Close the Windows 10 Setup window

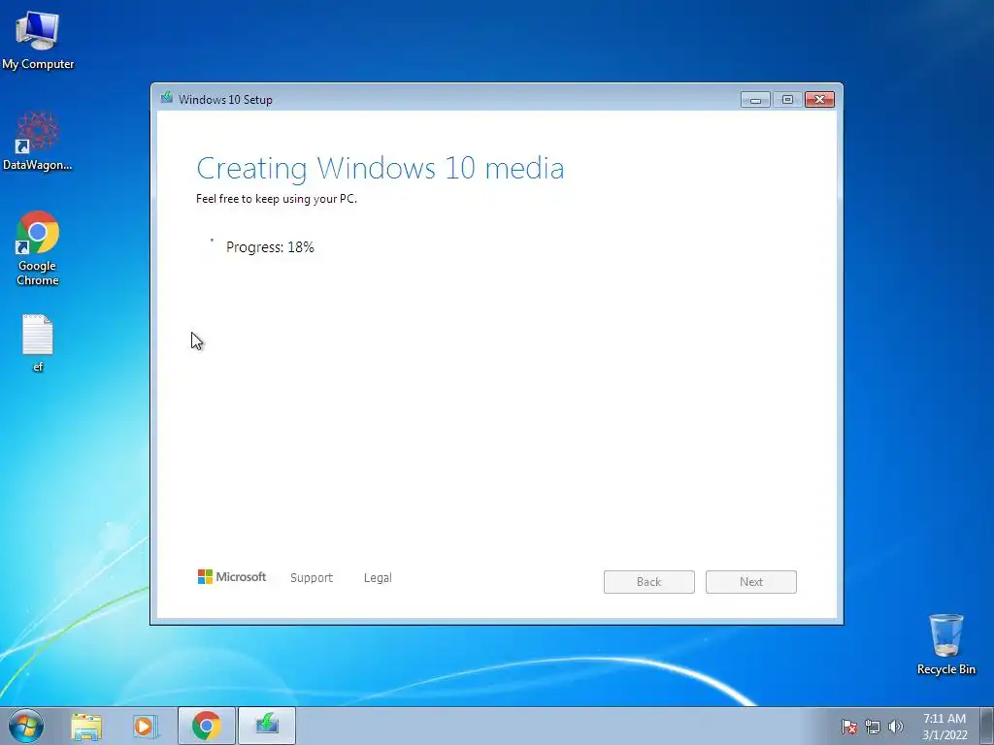(819, 100)
